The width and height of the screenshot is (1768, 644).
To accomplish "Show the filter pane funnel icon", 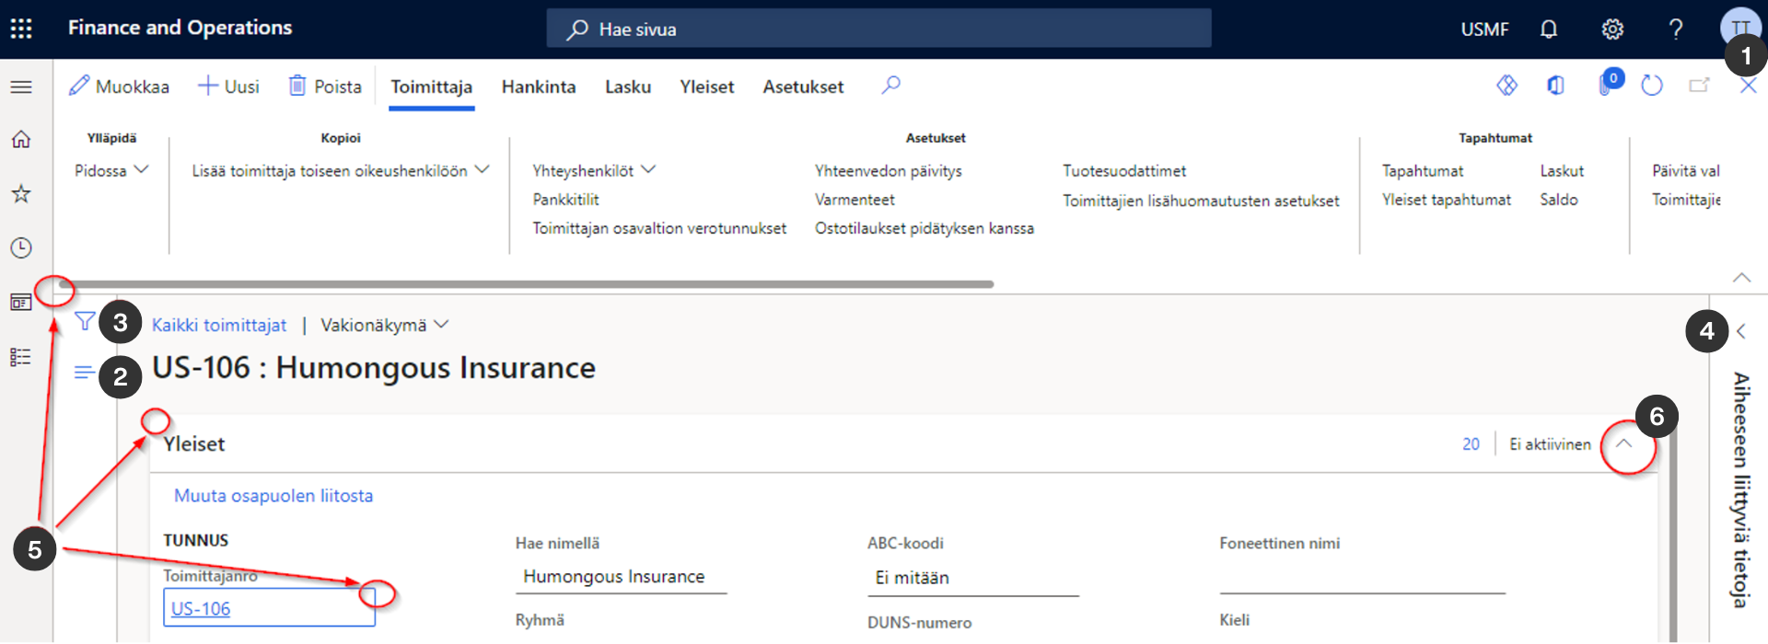I will [x=85, y=321].
